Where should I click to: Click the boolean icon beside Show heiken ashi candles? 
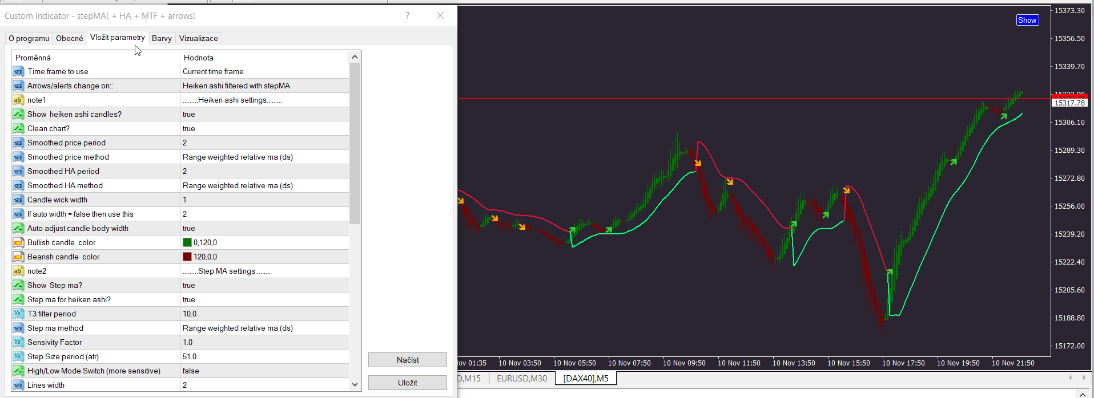(x=18, y=114)
